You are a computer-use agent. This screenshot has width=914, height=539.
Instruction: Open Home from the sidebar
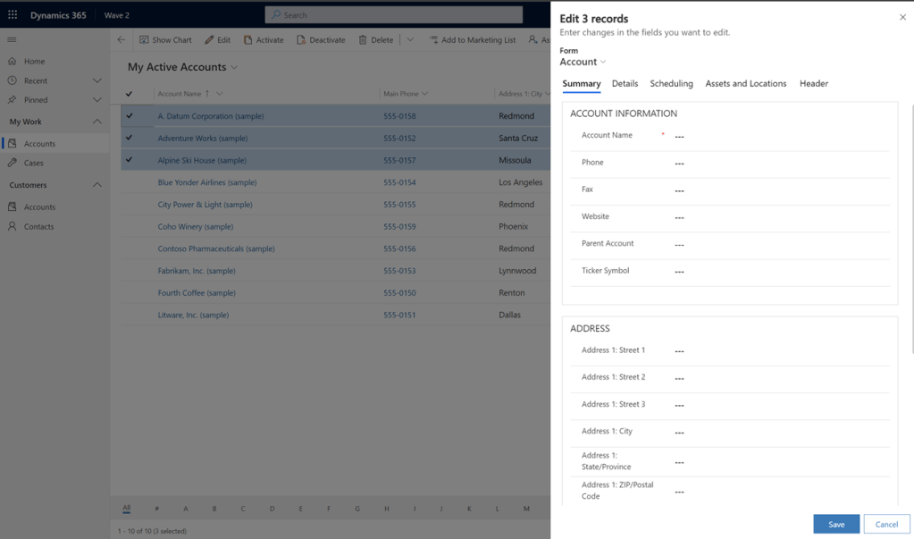click(34, 62)
